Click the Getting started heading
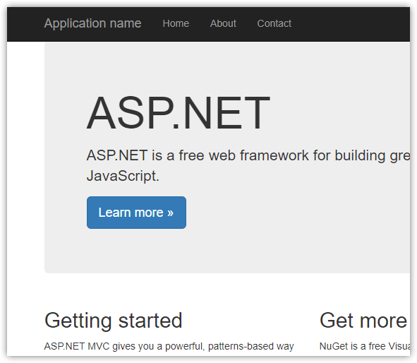The height and width of the screenshot is (363, 417). tap(114, 321)
